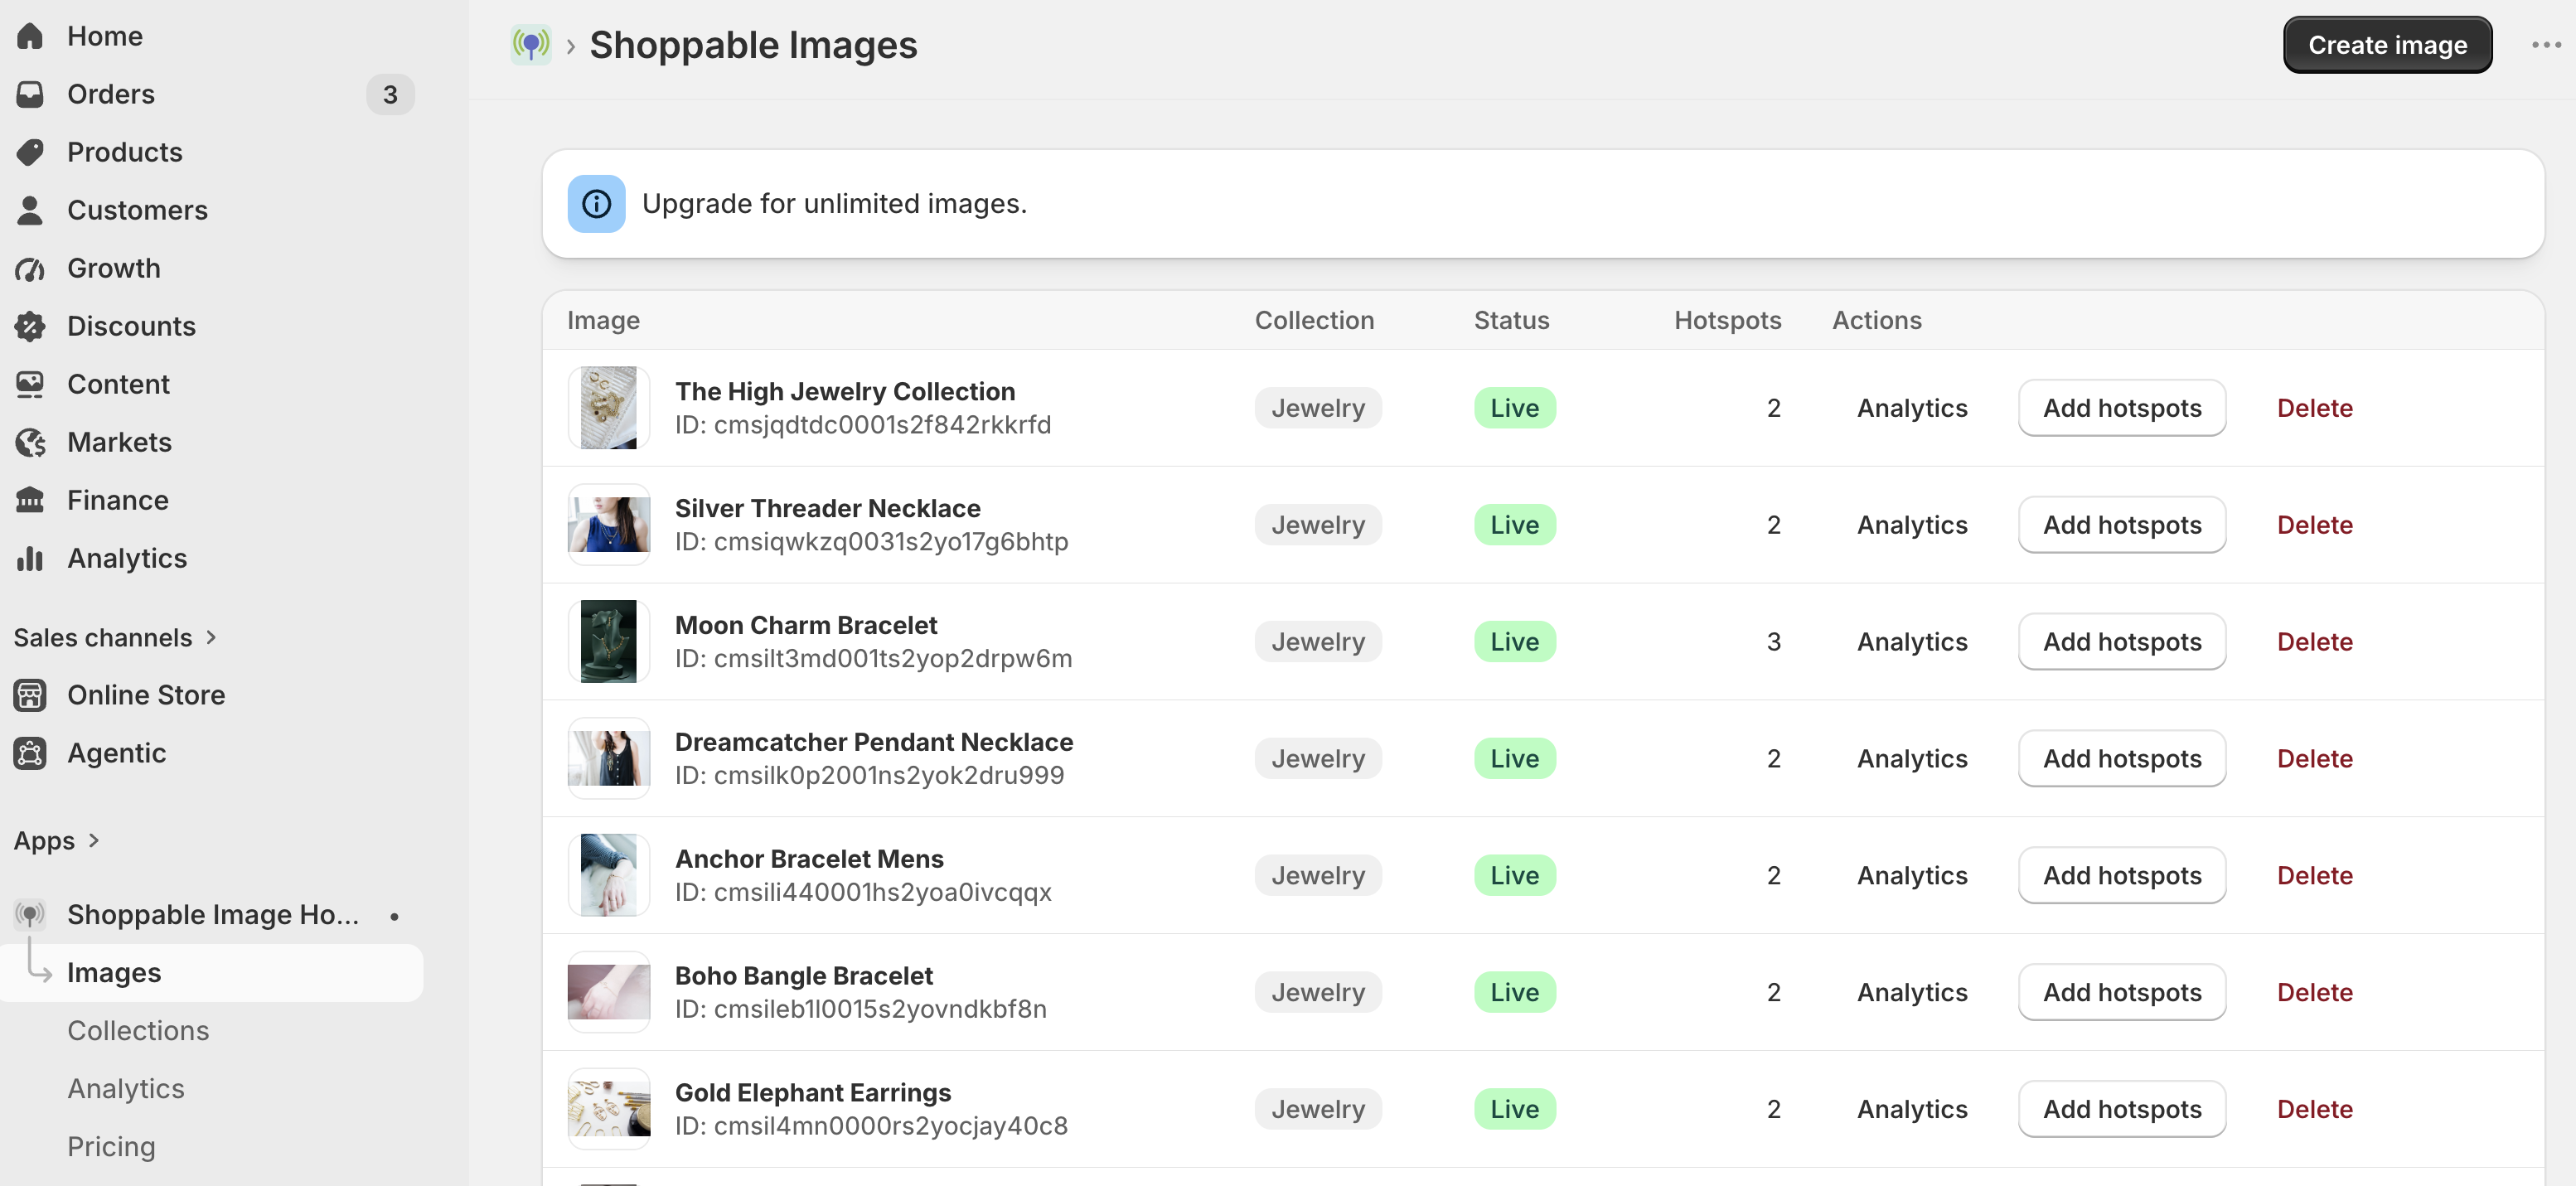Screen dimensions: 2576x1186
Task: Open the app's Analytics submenu item
Action: [x=126, y=1089]
